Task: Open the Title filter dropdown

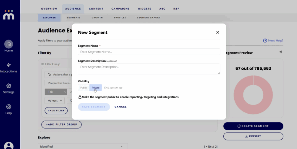Action: coord(56,92)
